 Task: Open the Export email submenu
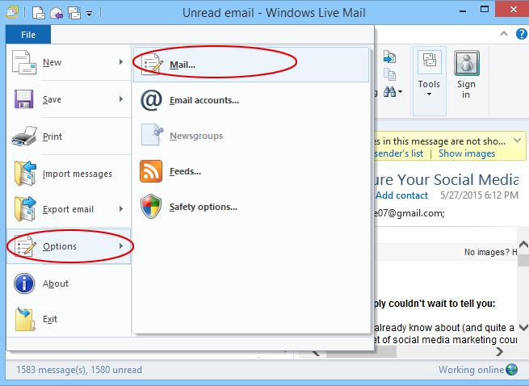coord(69,209)
